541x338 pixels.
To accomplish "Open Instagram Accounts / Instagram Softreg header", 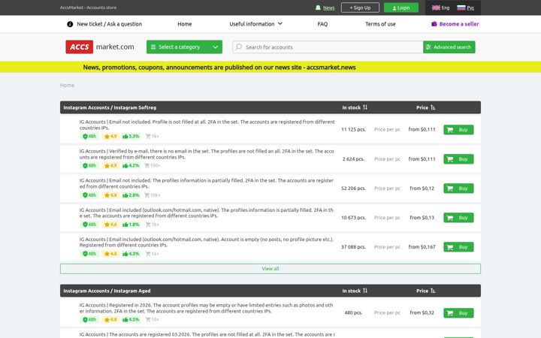I will click(110, 107).
